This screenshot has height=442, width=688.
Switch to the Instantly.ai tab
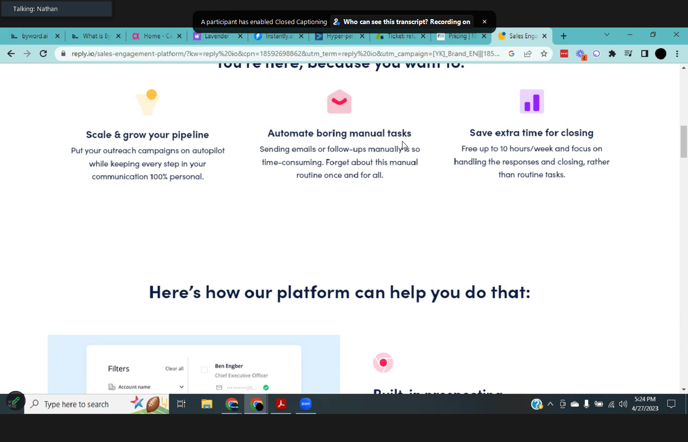coord(278,36)
